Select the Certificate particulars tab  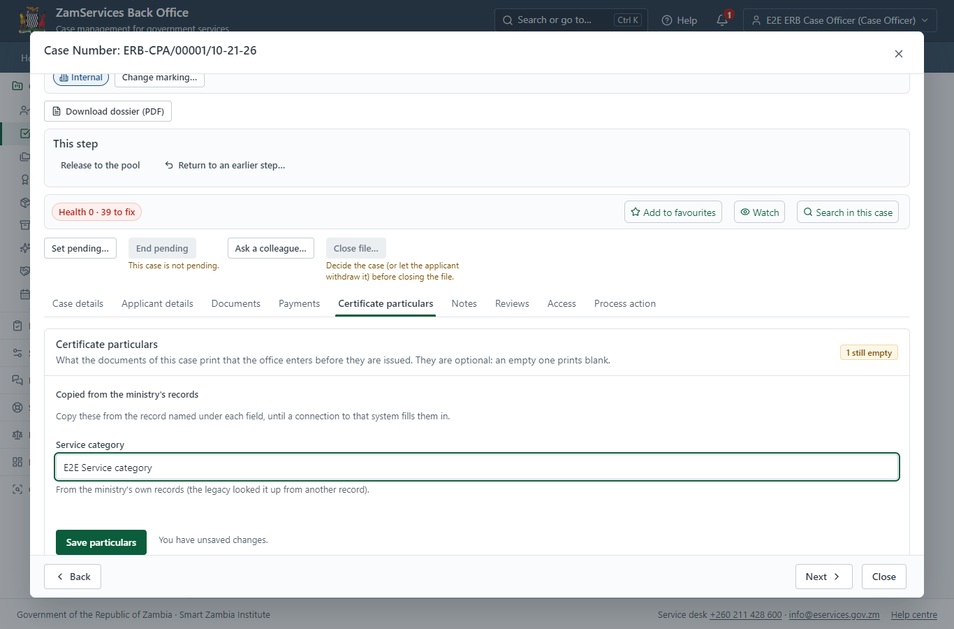coord(386,303)
